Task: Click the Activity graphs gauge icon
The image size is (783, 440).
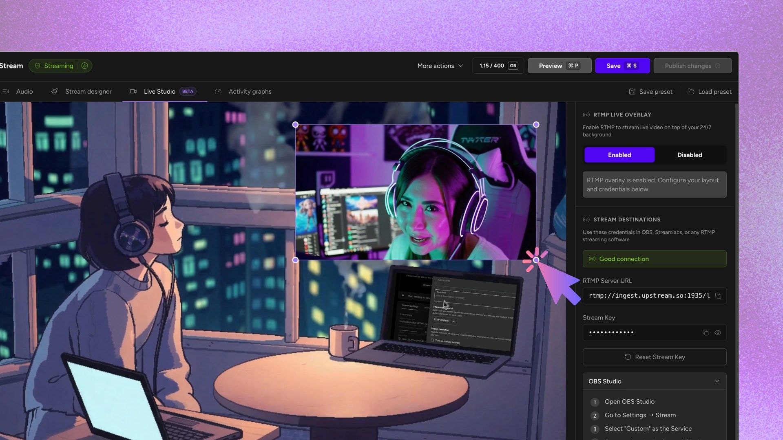Action: (x=218, y=91)
